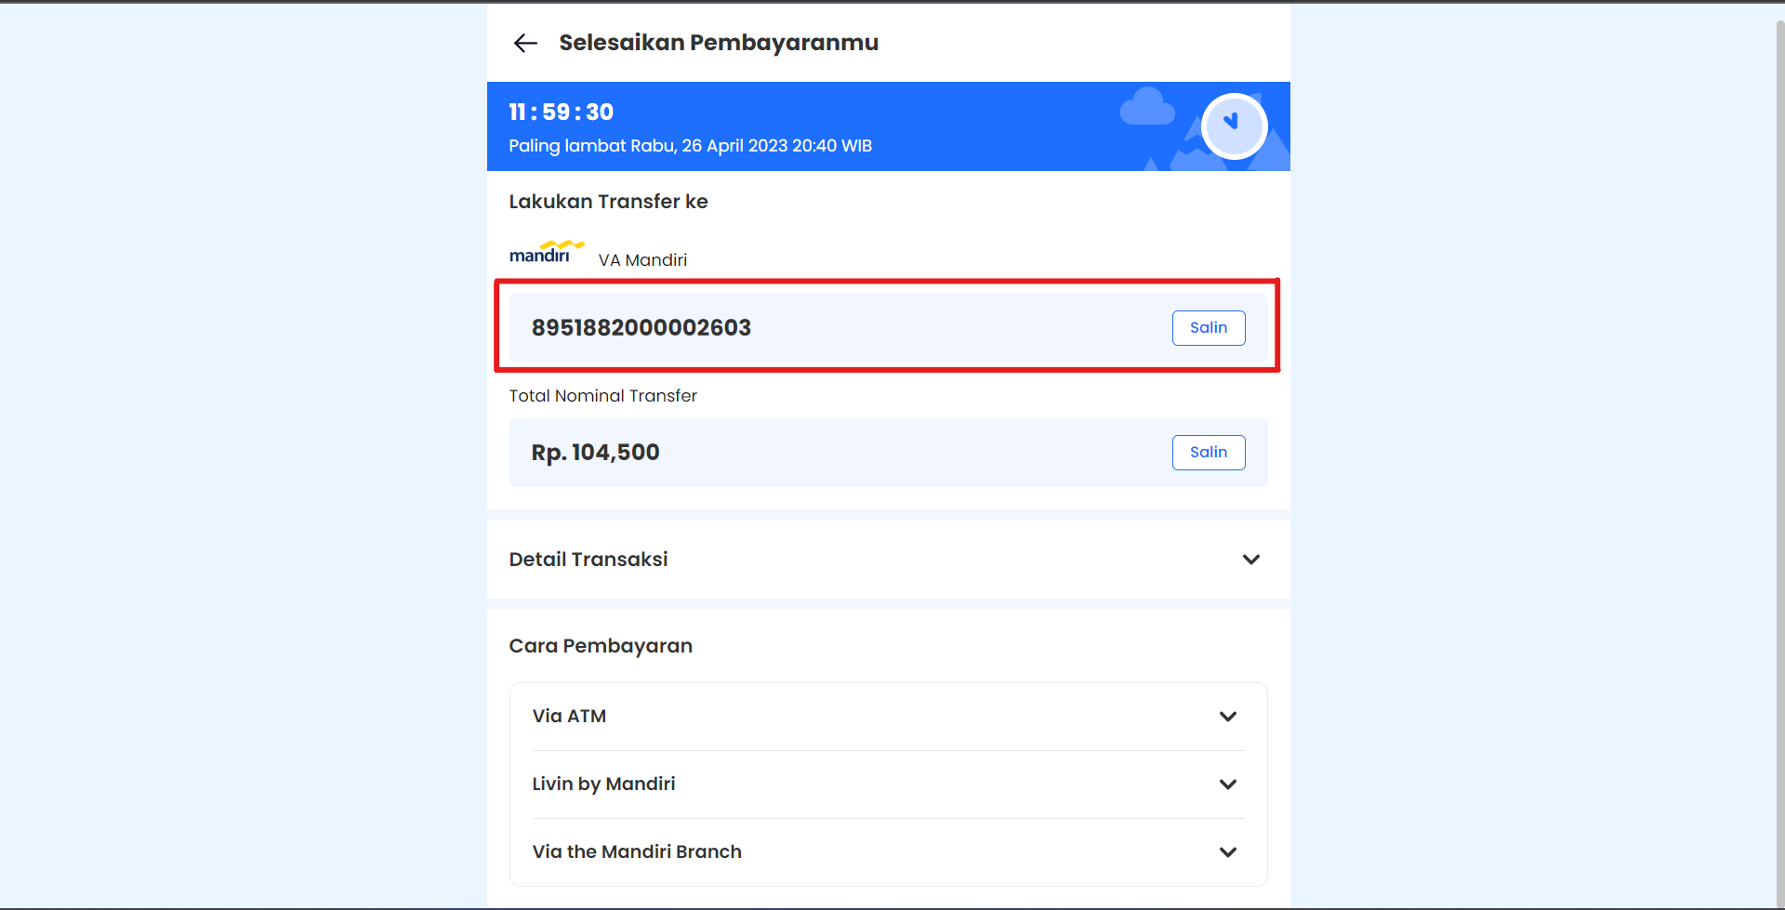Viewport: 1785px width, 910px height.
Task: Click the clock icon in blue banner
Action: click(x=1234, y=125)
